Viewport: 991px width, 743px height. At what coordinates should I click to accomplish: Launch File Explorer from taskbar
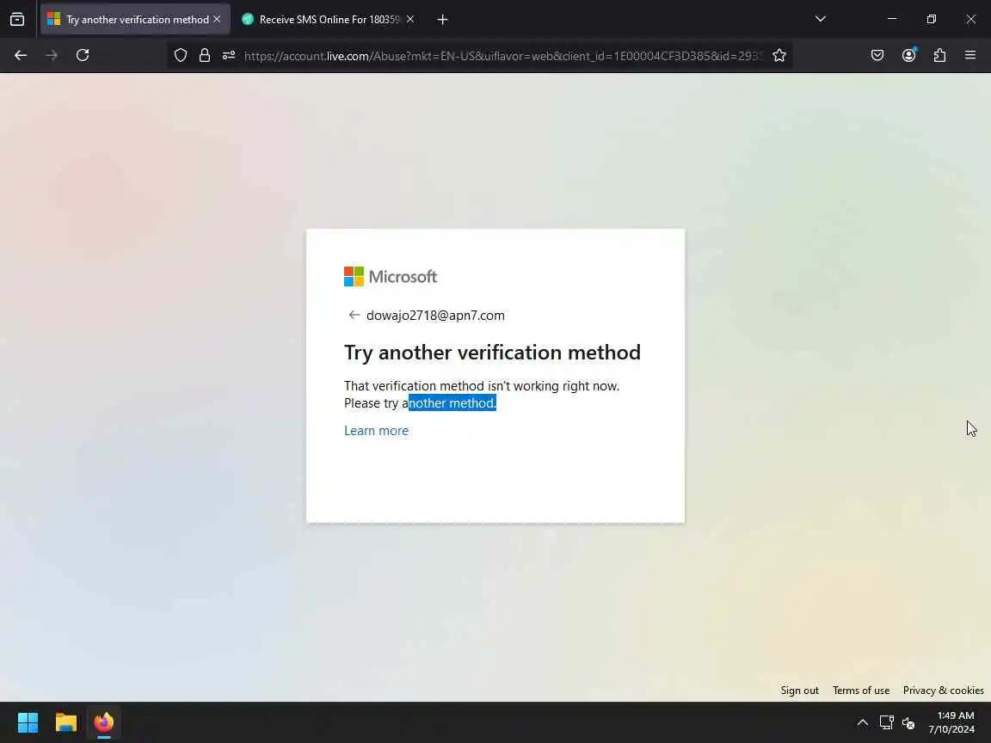pyautogui.click(x=65, y=722)
